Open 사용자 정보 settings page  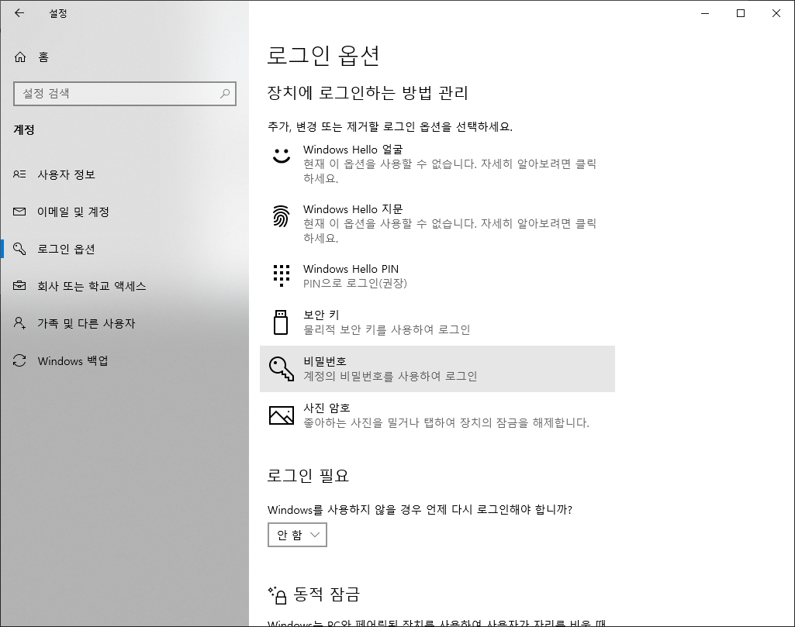(x=124, y=174)
